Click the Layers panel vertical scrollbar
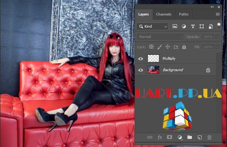This screenshot has width=227, height=147. [x=218, y=92]
